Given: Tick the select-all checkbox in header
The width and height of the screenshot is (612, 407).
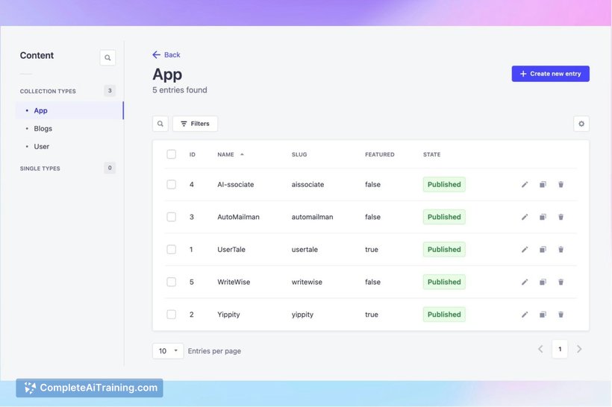Looking at the screenshot, I should tap(172, 154).
